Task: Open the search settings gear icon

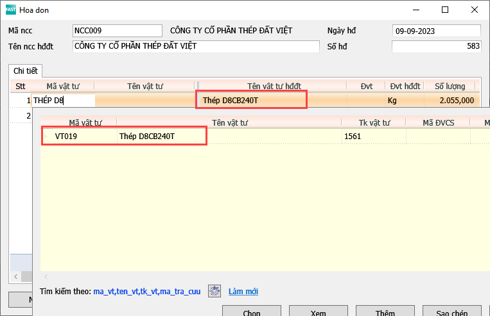Action: (x=214, y=291)
